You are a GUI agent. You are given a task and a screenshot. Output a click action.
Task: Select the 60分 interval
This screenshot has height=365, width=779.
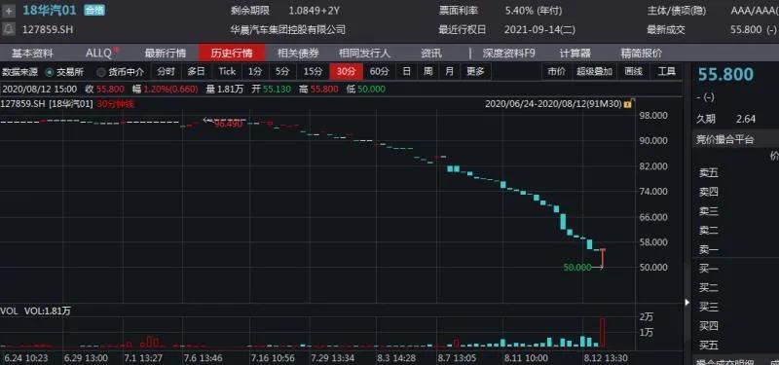tap(380, 71)
